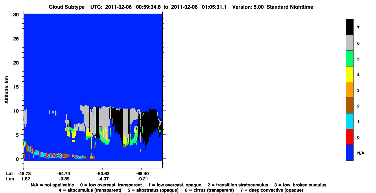
Task: Click the colorbar label 'N/A'
Action: (361, 153)
